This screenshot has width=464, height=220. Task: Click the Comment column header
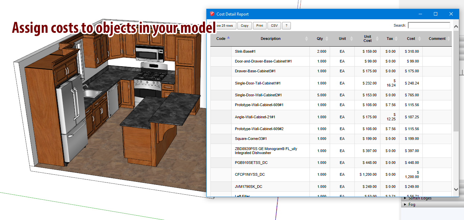coord(437,39)
